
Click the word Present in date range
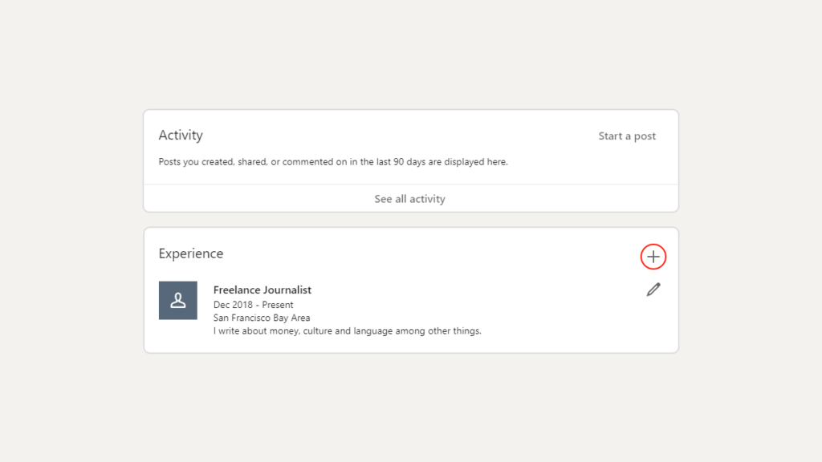pyautogui.click(x=278, y=305)
